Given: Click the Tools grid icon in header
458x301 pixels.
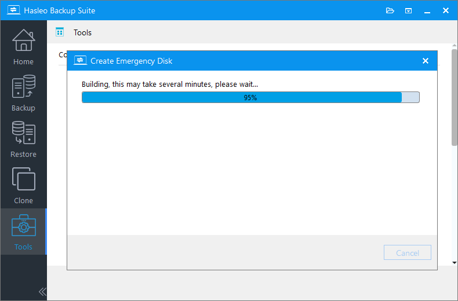Looking at the screenshot, I should coord(60,32).
